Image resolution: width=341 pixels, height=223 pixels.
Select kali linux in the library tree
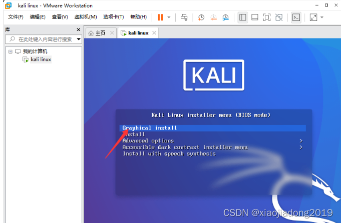point(41,59)
